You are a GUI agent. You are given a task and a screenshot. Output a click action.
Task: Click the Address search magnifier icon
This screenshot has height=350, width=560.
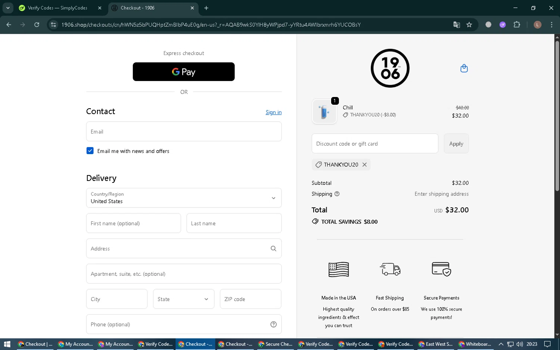(273, 249)
